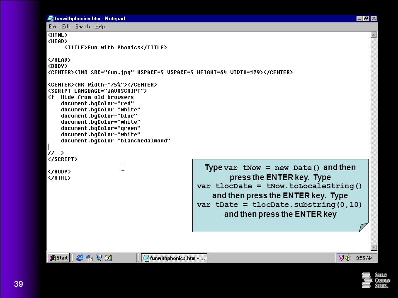
Task: Launch Outlook Express from Quick Launch
Action: click(89, 258)
